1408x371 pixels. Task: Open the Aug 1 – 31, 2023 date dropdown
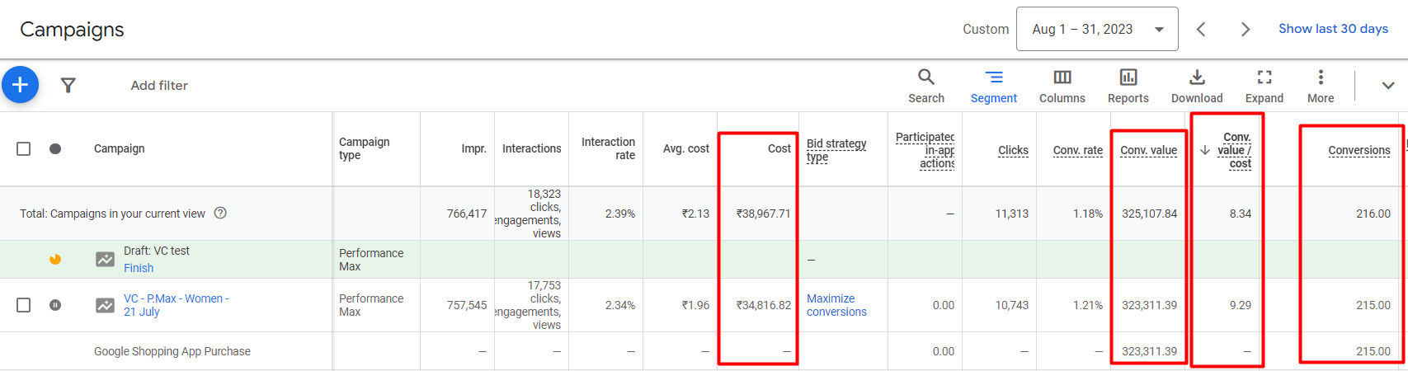[x=1097, y=30]
